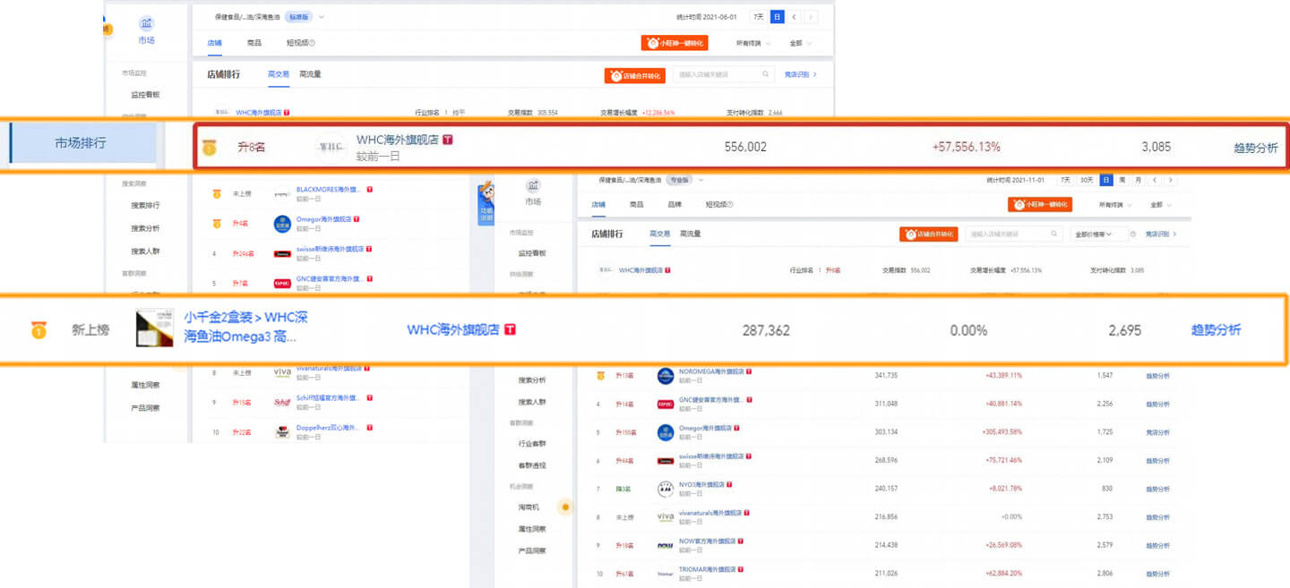Open 全部 dropdown in 2021-06-01 window
This screenshot has width=1290, height=588.
[800, 43]
